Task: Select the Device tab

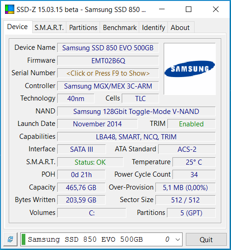Action: (18, 27)
